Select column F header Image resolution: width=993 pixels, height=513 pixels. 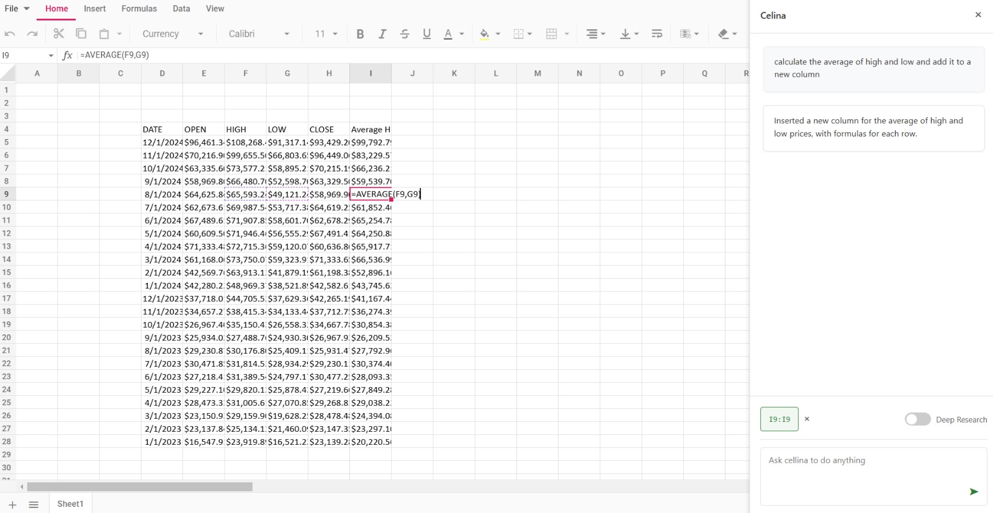[245, 73]
